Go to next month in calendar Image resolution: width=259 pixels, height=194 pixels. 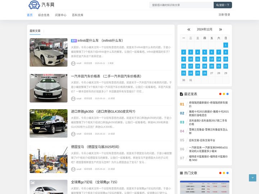pos(221,29)
